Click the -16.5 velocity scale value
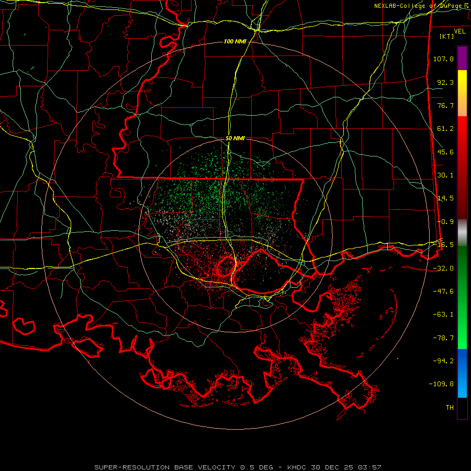This screenshot has height=471, width=471. point(443,245)
